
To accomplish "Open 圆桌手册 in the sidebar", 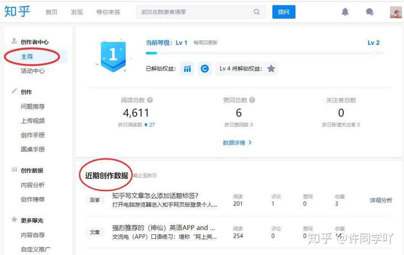I will [33, 149].
